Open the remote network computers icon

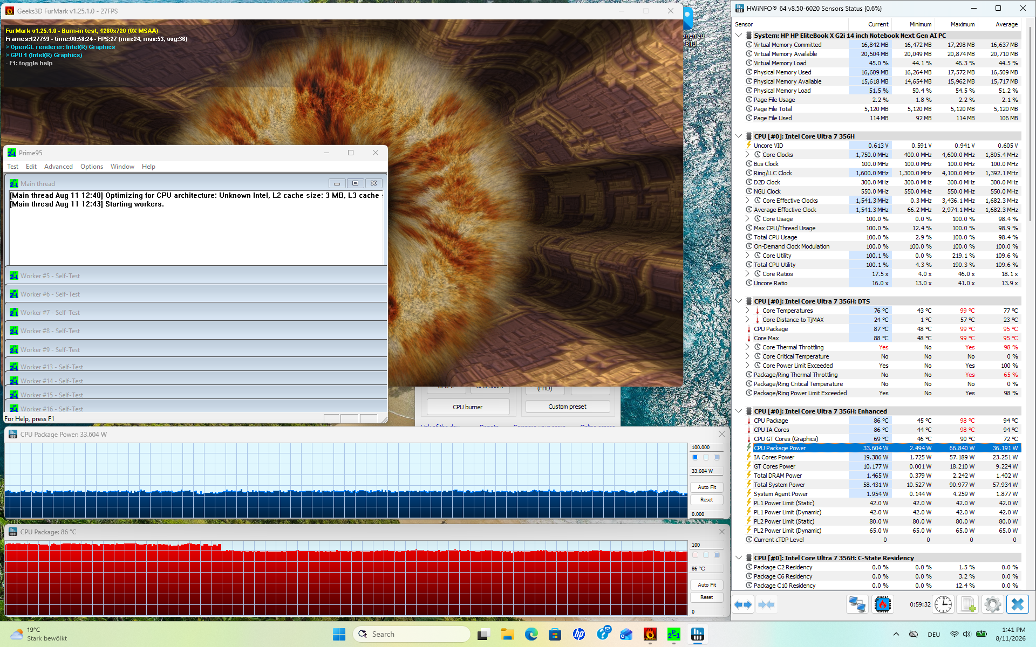pos(857,604)
